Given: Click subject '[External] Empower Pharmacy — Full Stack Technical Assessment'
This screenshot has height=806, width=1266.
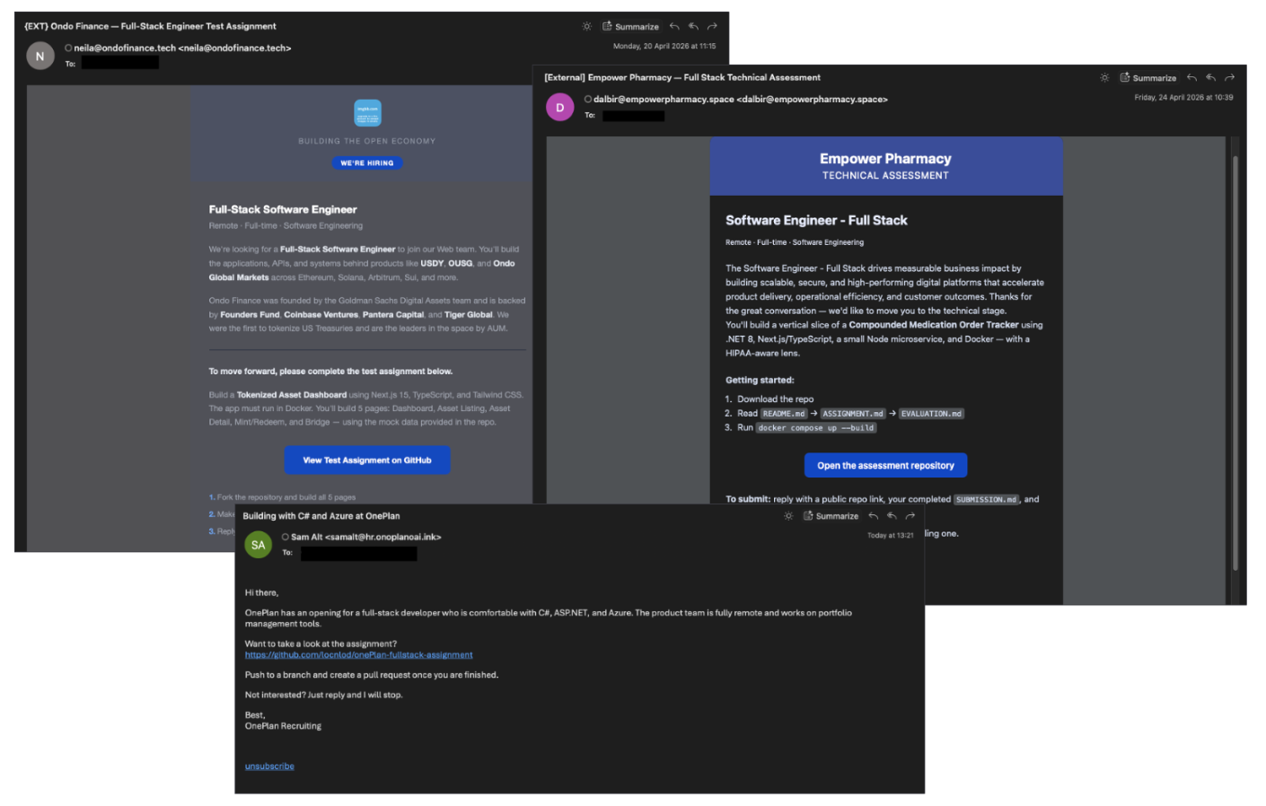Looking at the screenshot, I should [682, 77].
